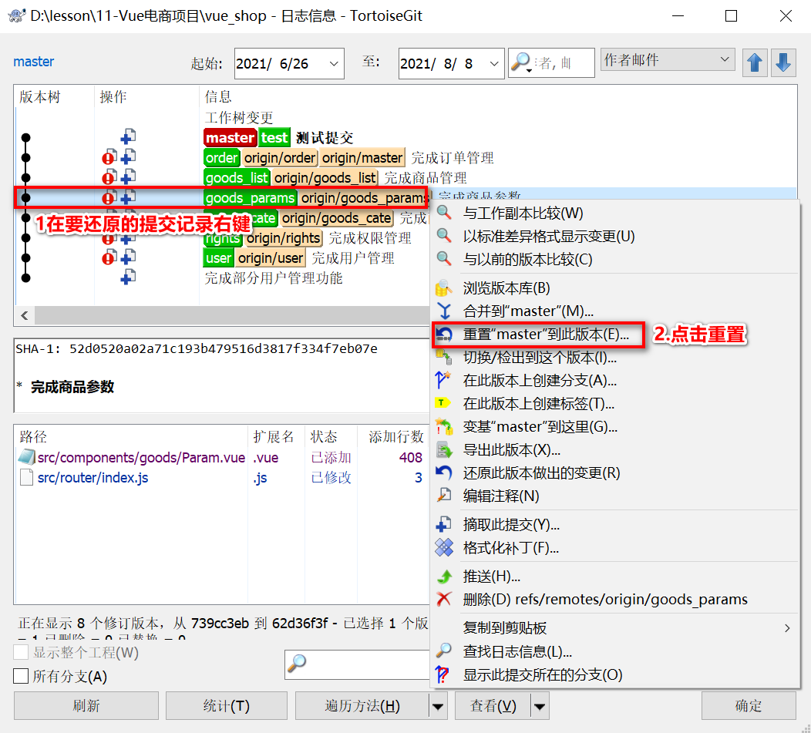Click the format patch bandage icon
This screenshot has width=811, height=733.
tap(444, 547)
